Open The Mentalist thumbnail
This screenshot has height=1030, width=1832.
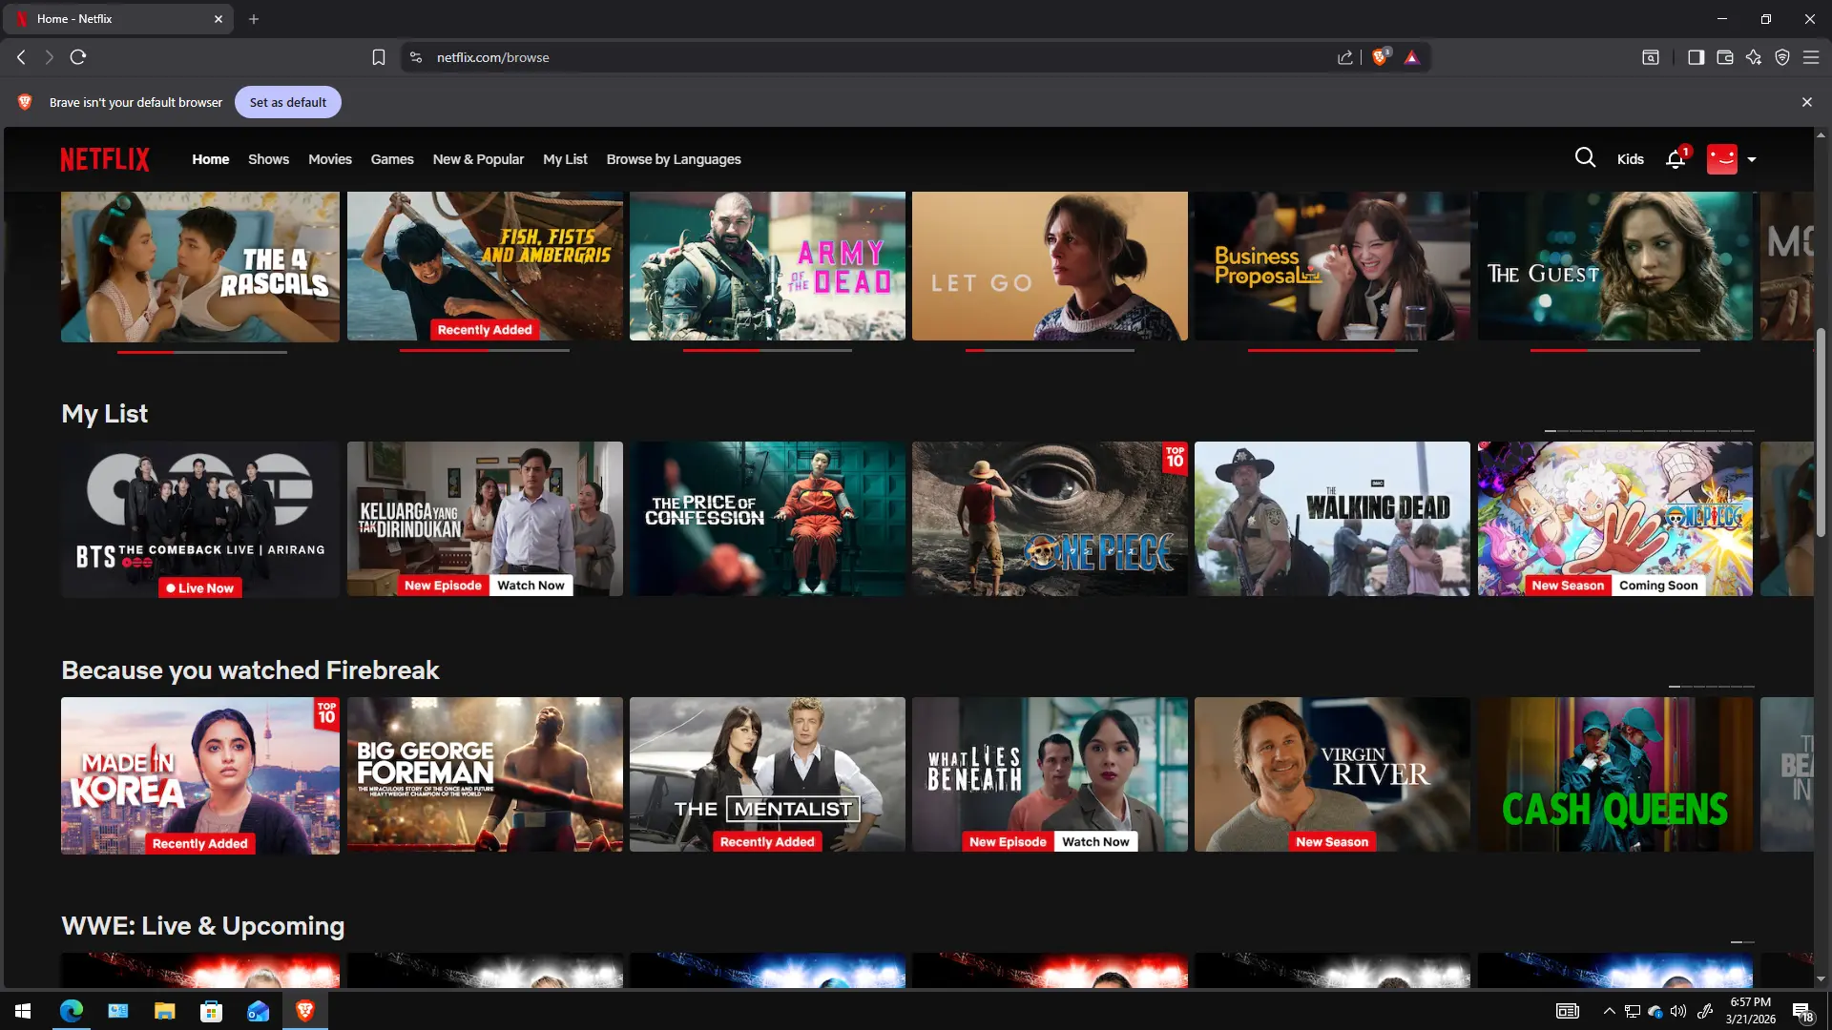767,774
